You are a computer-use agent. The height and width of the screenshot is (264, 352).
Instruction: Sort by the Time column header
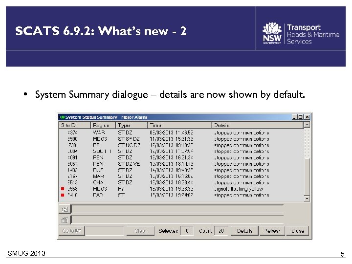(x=179, y=125)
